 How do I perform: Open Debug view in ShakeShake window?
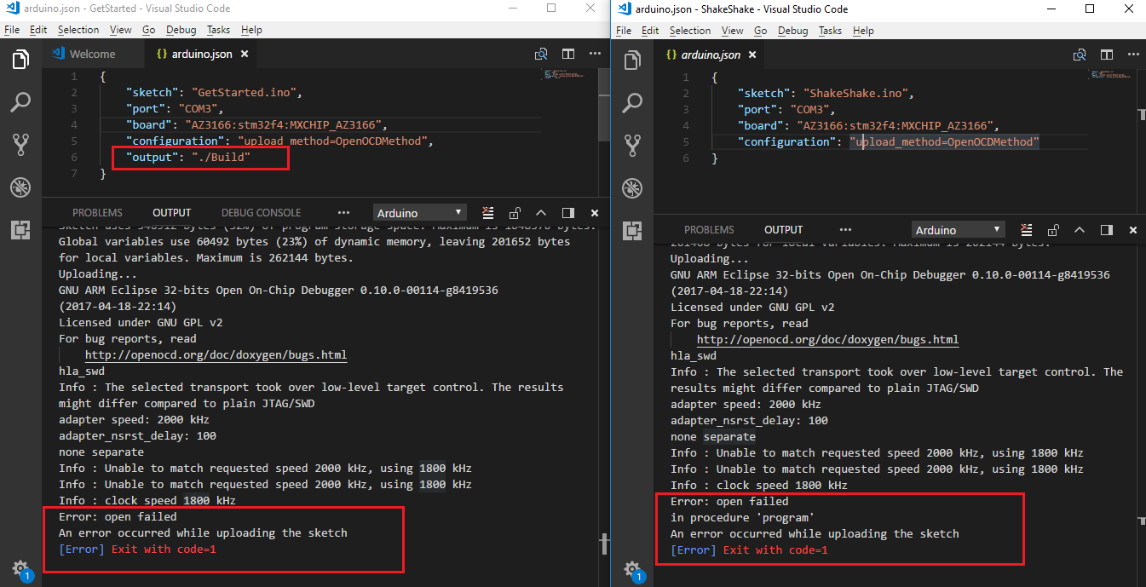pos(632,187)
